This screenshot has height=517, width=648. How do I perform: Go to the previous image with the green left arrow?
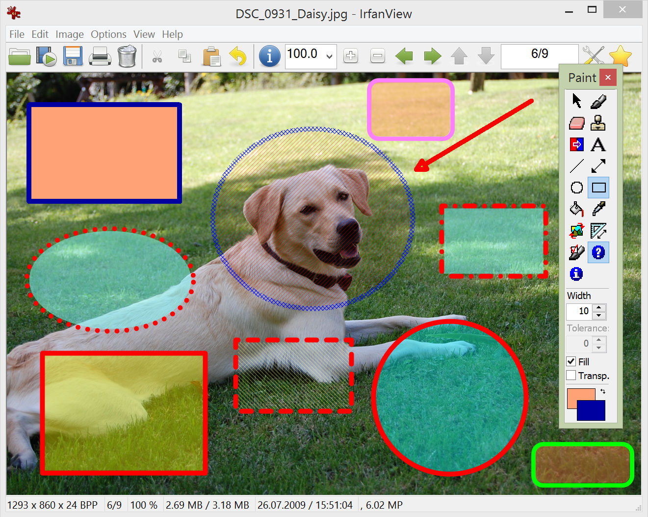click(x=404, y=56)
